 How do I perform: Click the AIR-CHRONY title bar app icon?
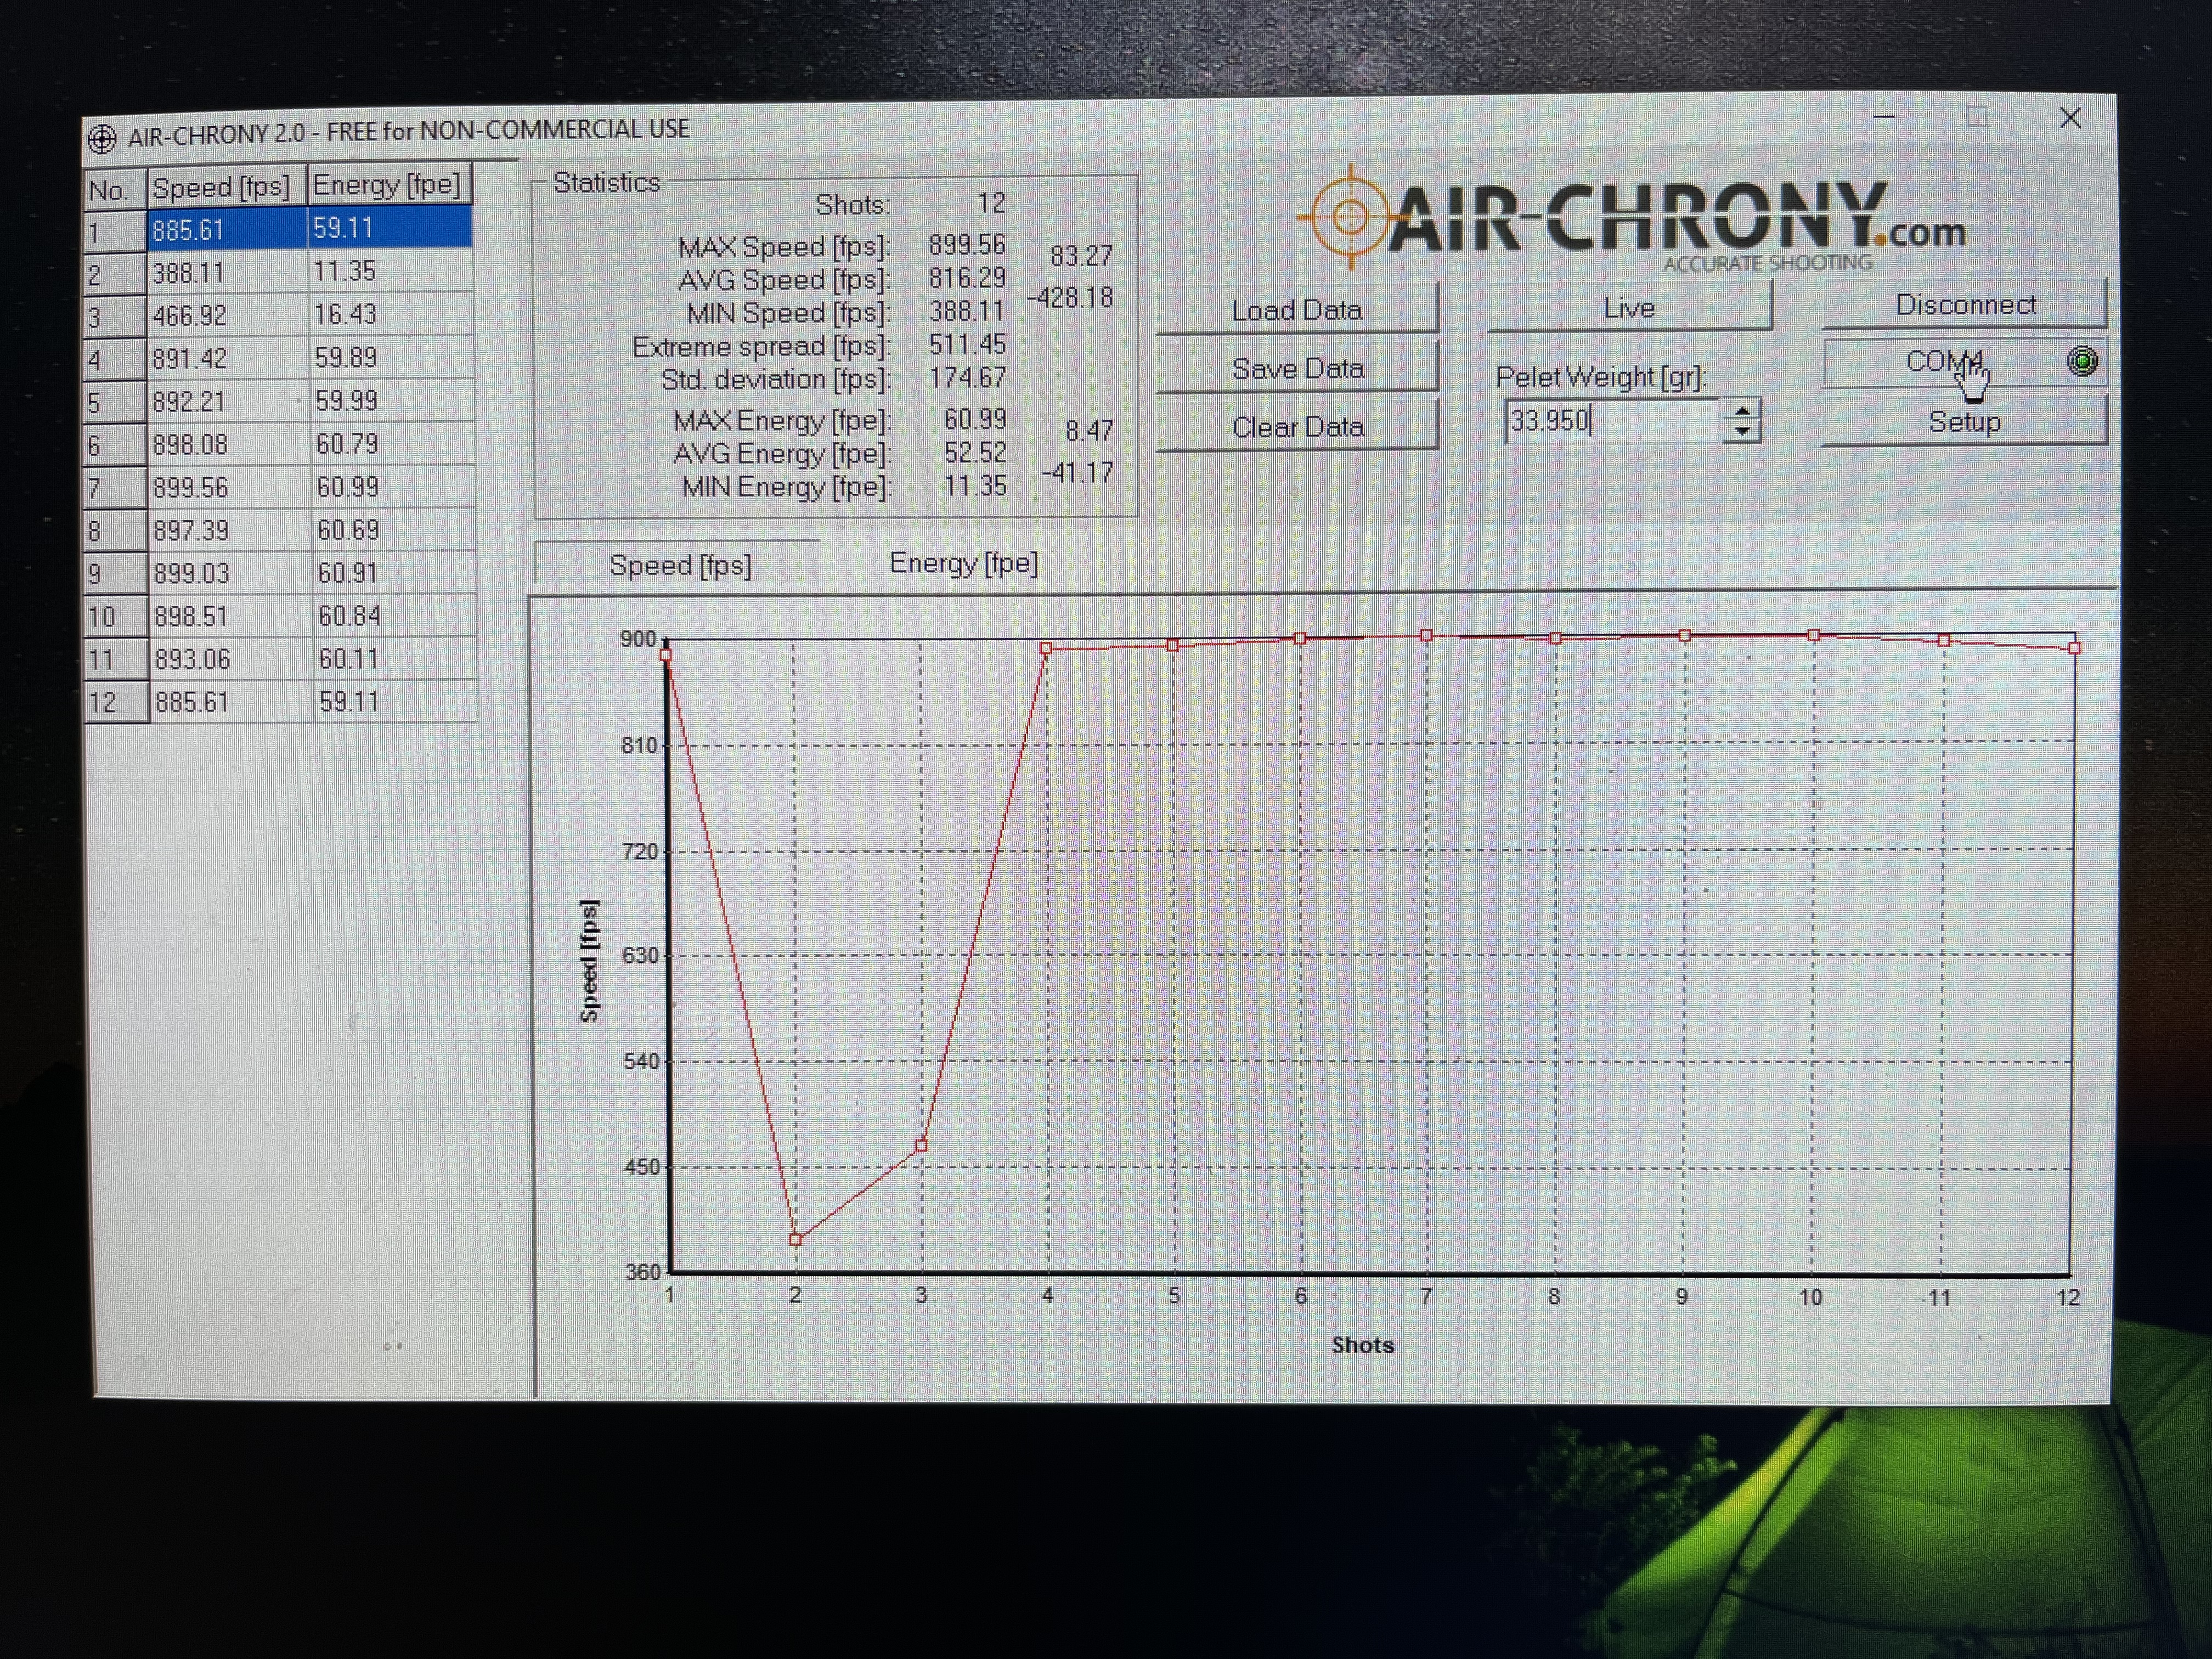click(102, 138)
